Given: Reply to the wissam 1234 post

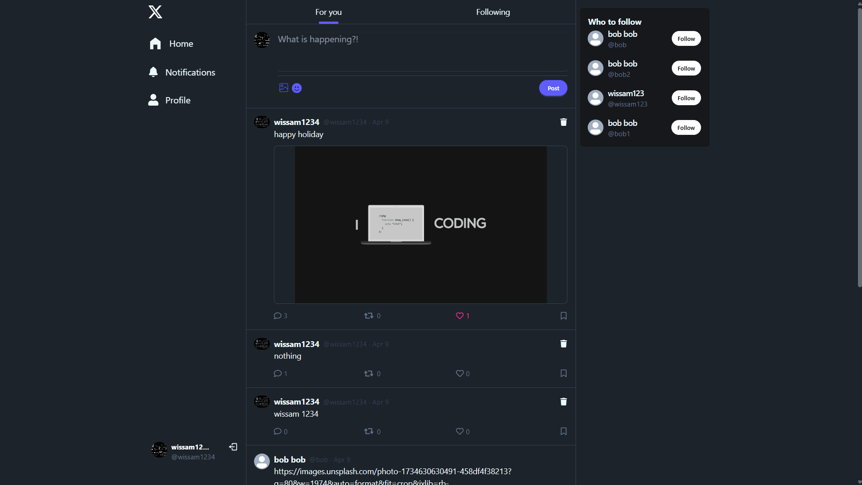Looking at the screenshot, I should 281,432.
